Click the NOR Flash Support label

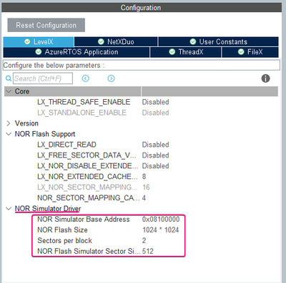[45, 134]
